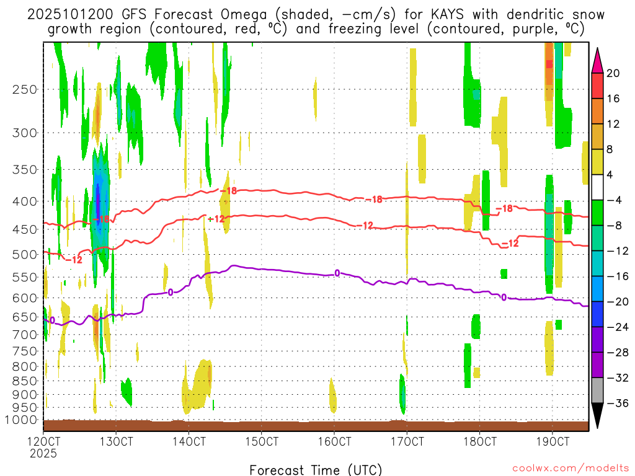Screen dimensions: 635x476
Task: Select the gray swatch between -32 and -36
Action: [598, 390]
